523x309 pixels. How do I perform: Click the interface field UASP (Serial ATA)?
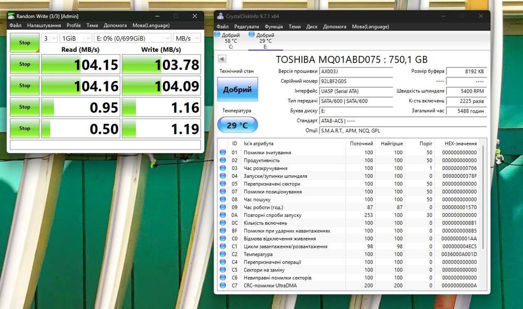pyautogui.click(x=356, y=91)
